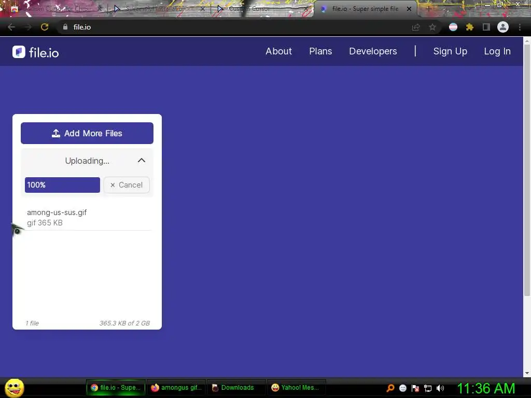Screen dimensions: 531x398
Task: Click the '1 file' count text
Action: 32,323
